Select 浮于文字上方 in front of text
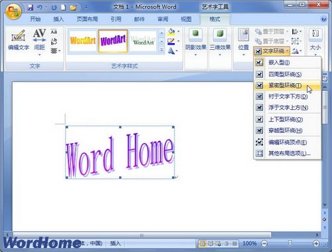 click(288, 108)
